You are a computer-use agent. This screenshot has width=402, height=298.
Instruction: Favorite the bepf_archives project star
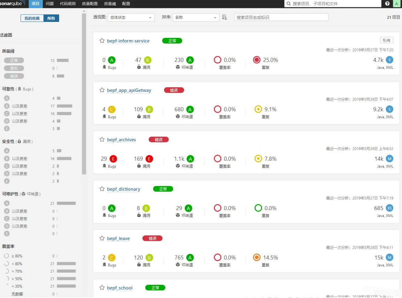(102, 139)
